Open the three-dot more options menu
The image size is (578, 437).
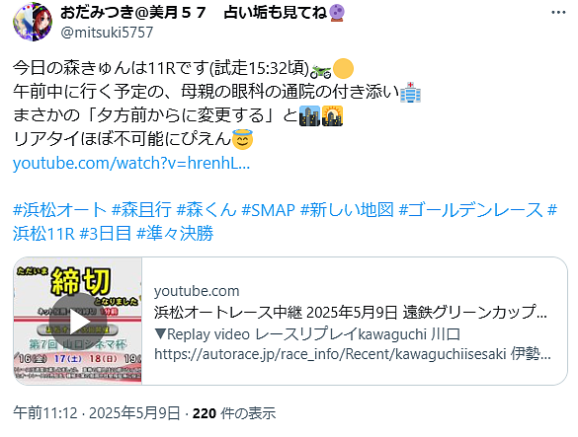coord(558,13)
